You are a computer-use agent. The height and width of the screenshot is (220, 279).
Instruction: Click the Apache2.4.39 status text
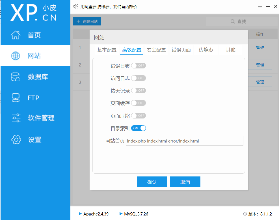[96, 214]
